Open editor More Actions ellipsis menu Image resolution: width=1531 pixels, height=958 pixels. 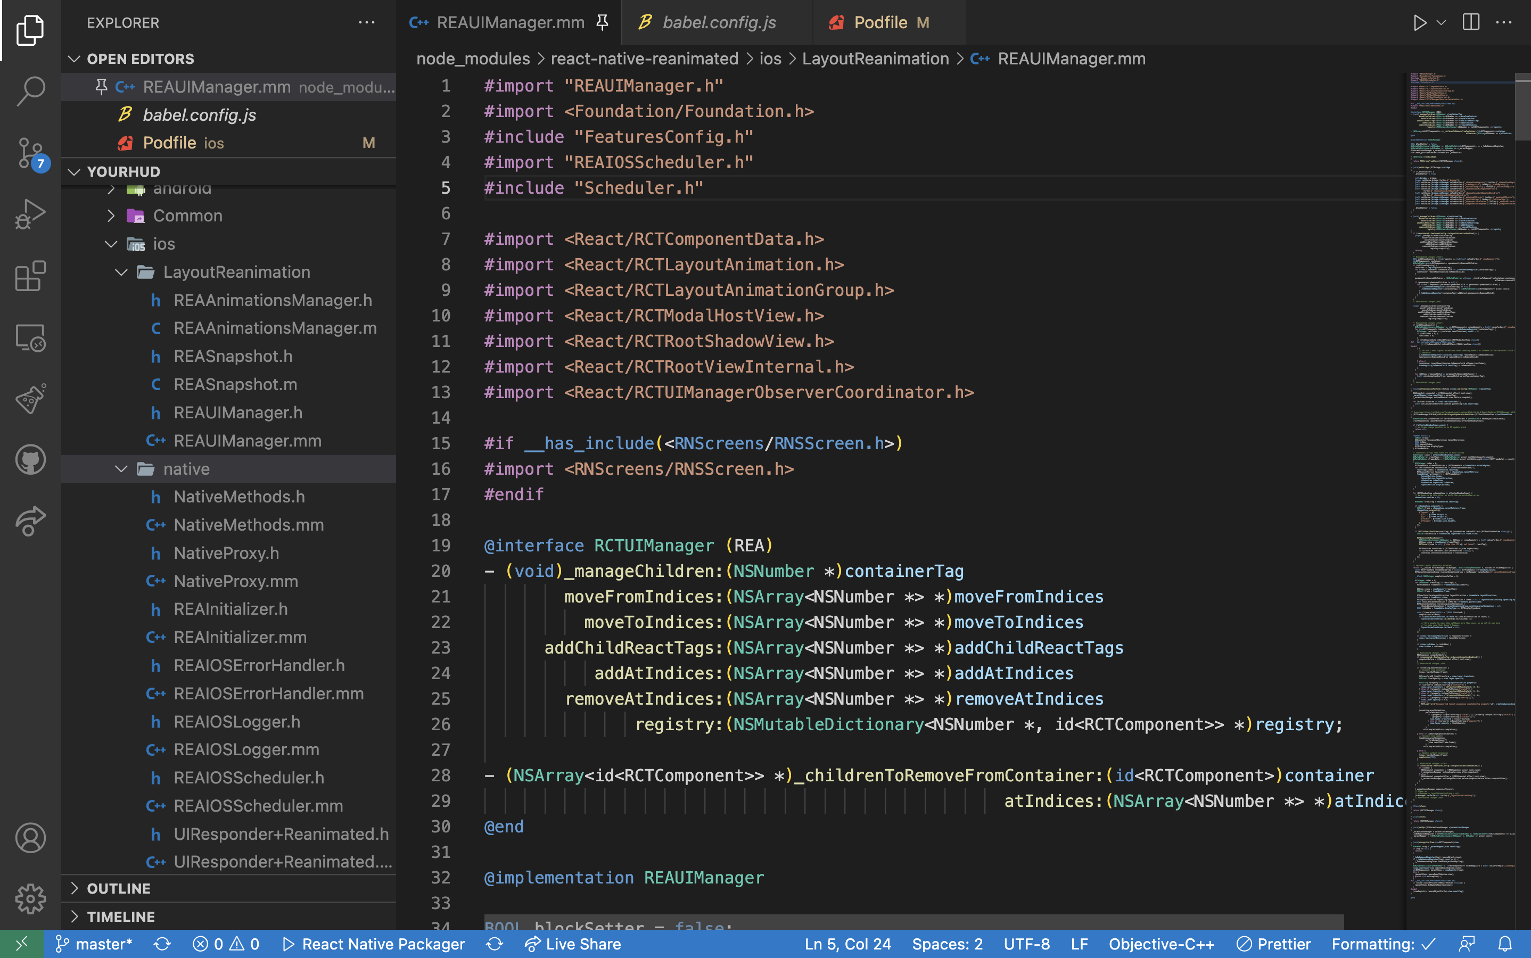click(1504, 23)
